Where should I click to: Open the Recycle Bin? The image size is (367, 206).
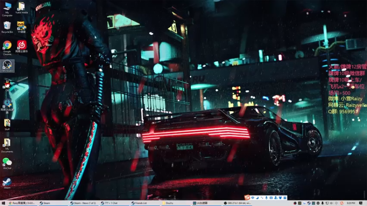pyautogui.click(x=7, y=27)
